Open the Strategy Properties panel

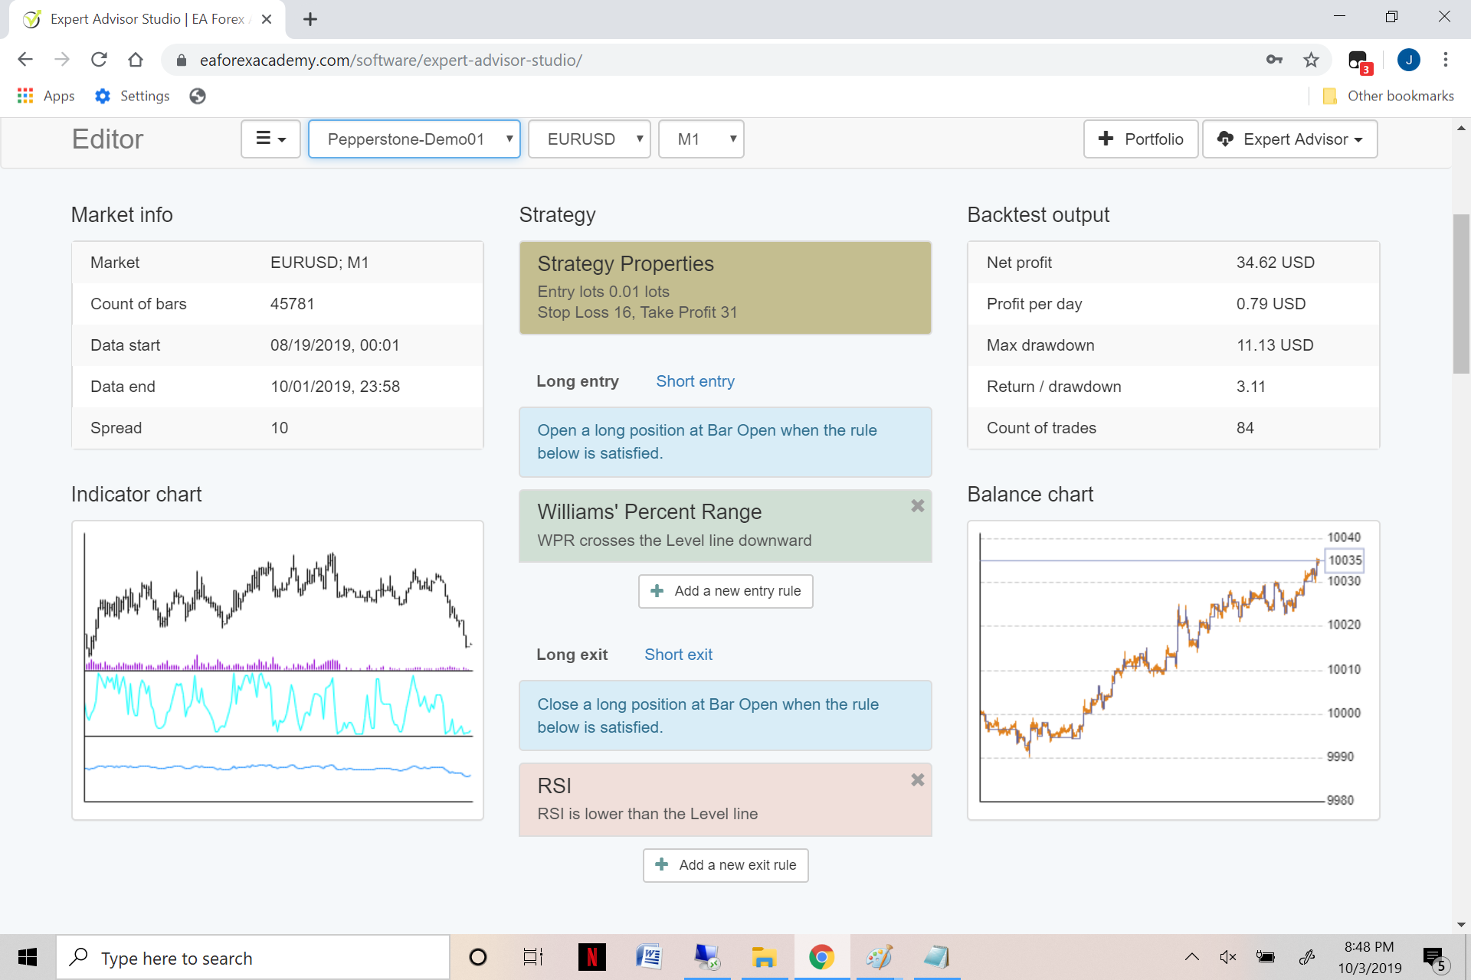[x=725, y=288]
